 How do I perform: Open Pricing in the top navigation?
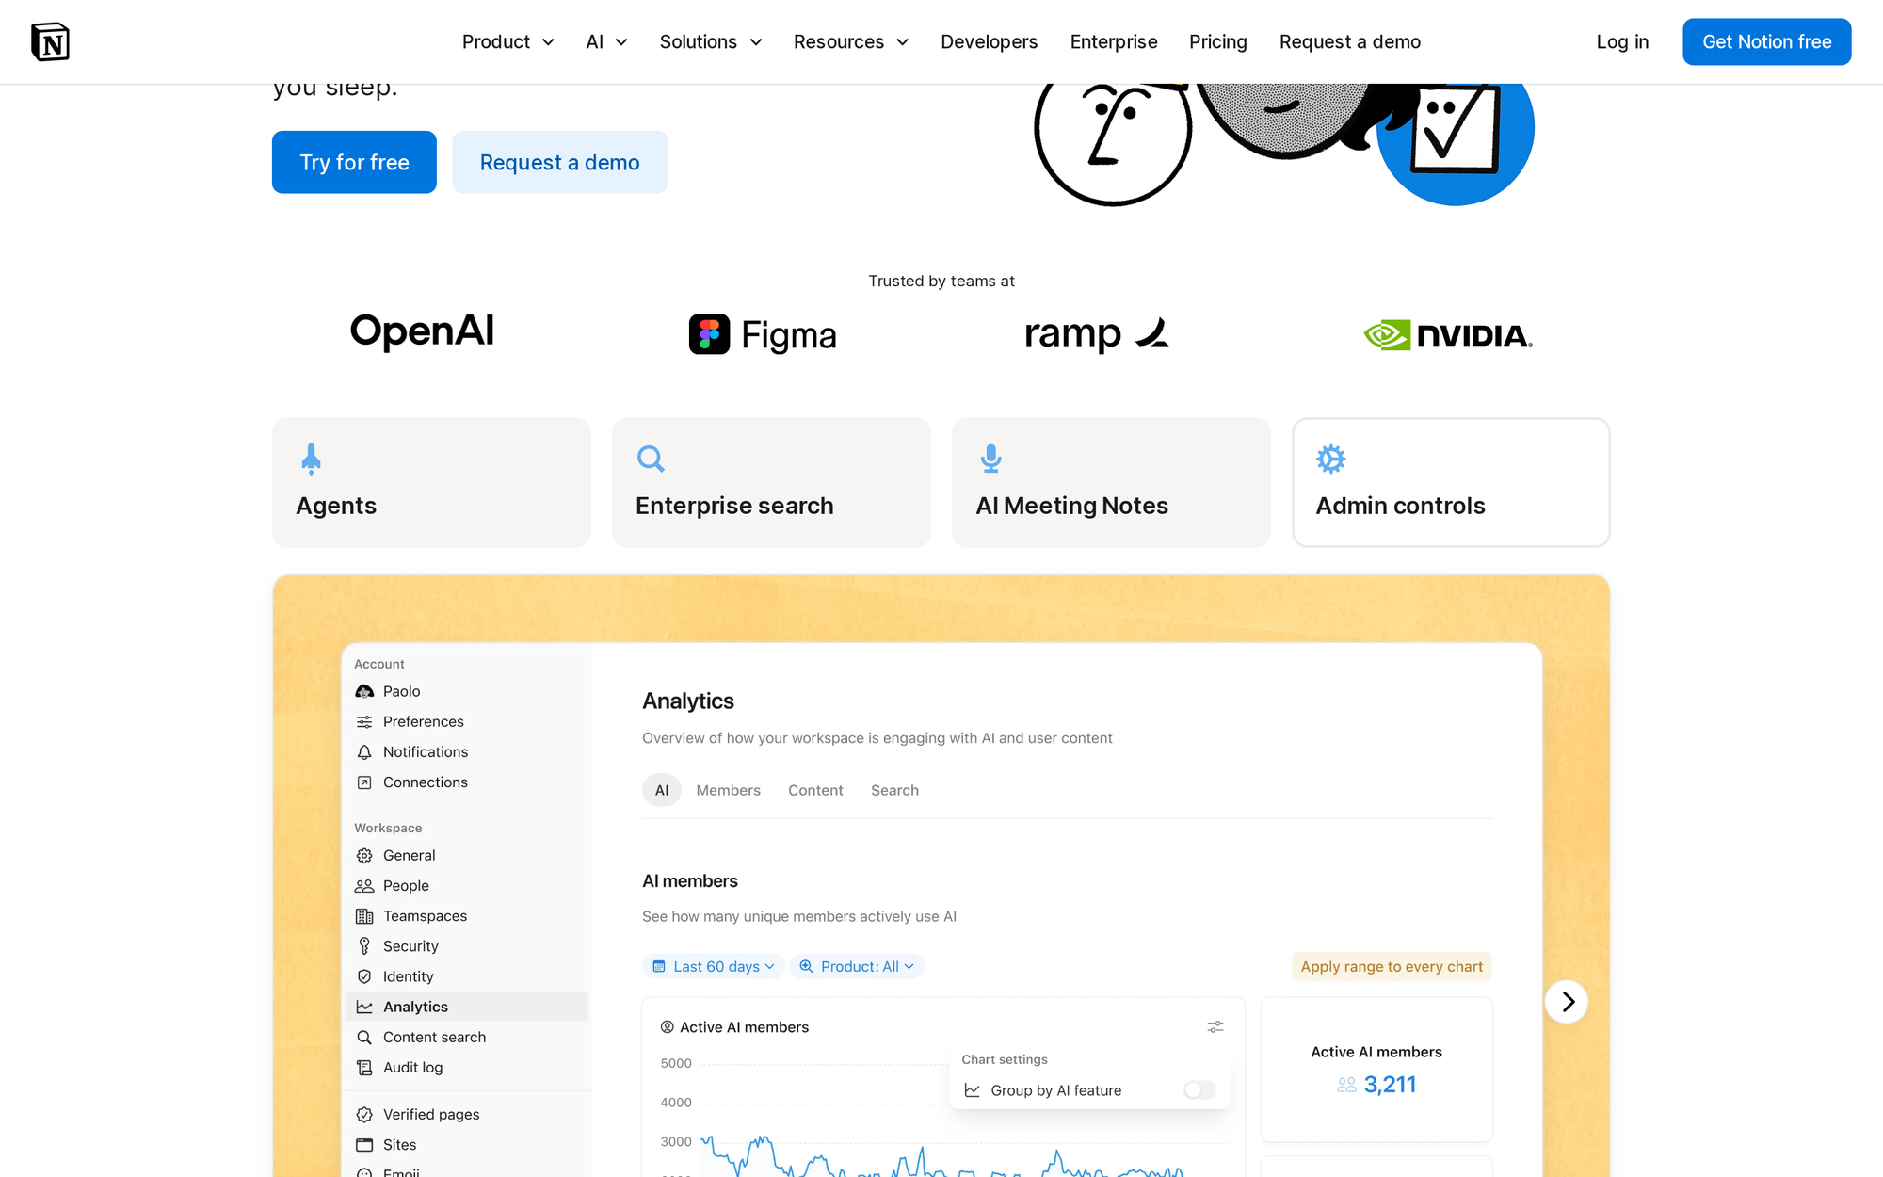pos(1217,41)
